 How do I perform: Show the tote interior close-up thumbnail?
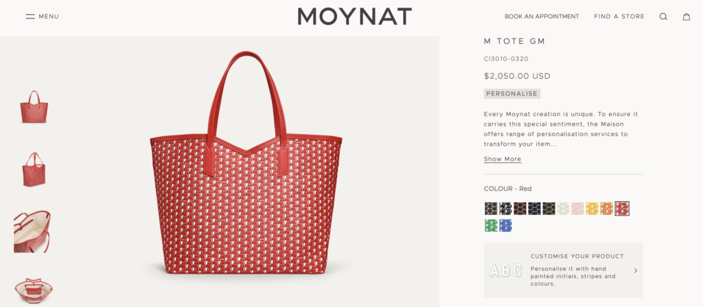[33, 231]
